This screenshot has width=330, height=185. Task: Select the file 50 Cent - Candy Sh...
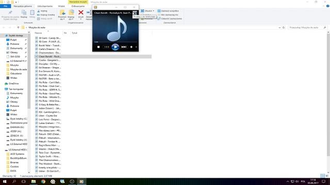49,38
